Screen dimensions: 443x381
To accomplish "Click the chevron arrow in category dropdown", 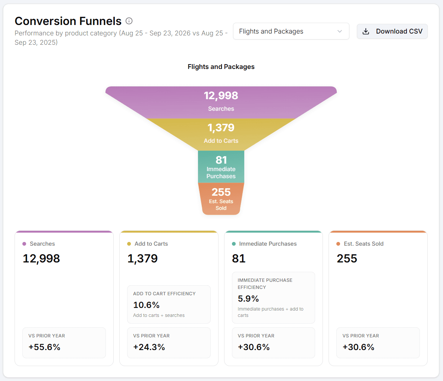I will tap(340, 31).
